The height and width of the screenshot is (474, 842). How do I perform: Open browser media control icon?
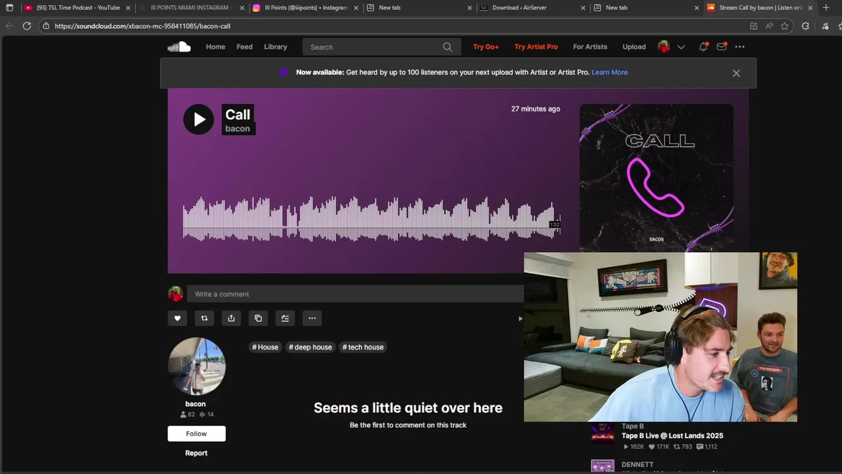pyautogui.click(x=826, y=26)
